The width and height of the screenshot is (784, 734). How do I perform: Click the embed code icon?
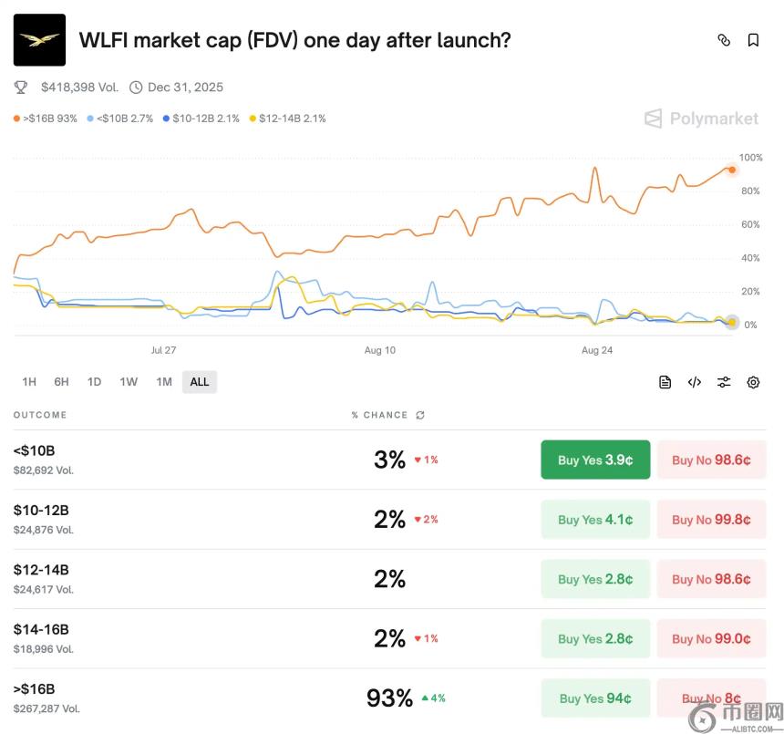(x=695, y=382)
